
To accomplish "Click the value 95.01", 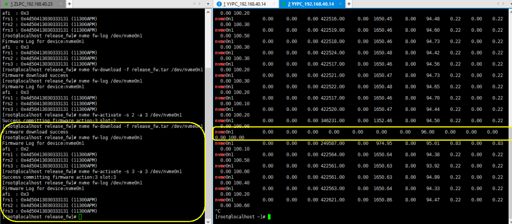I will pyautogui.click(x=433, y=143).
